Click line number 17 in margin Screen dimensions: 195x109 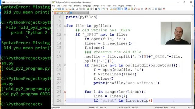[59, 57]
